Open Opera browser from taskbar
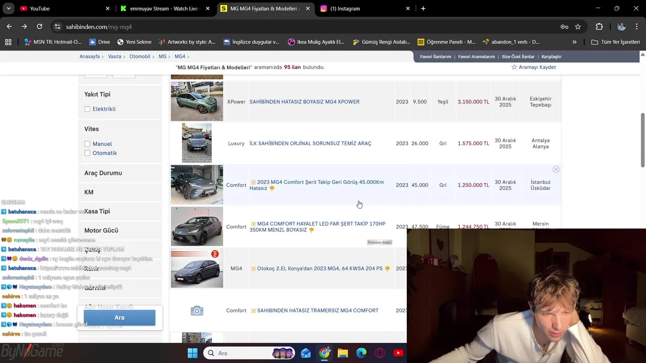 [x=380, y=353]
